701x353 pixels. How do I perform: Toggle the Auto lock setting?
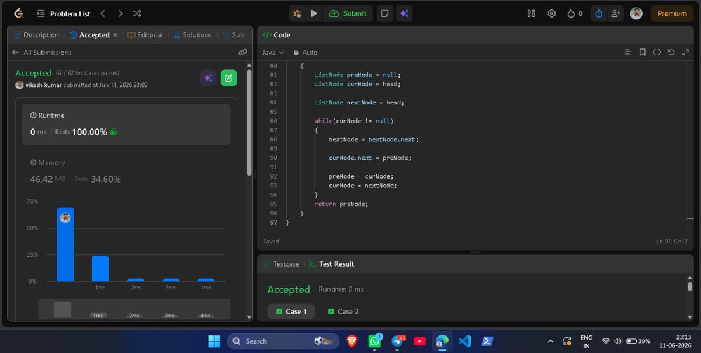pyautogui.click(x=306, y=53)
